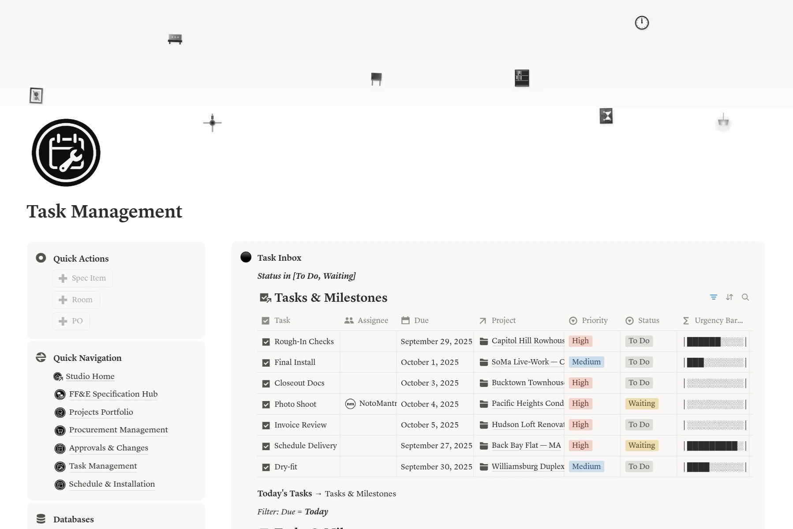Toggle the Dry-fit task checkbox
The height and width of the screenshot is (529, 793).
click(266, 467)
